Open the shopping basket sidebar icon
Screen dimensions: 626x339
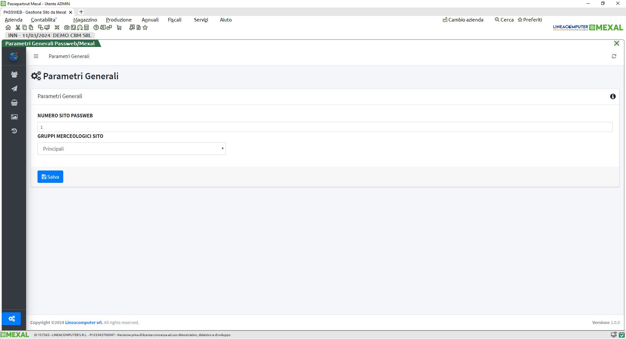[x=14, y=103]
